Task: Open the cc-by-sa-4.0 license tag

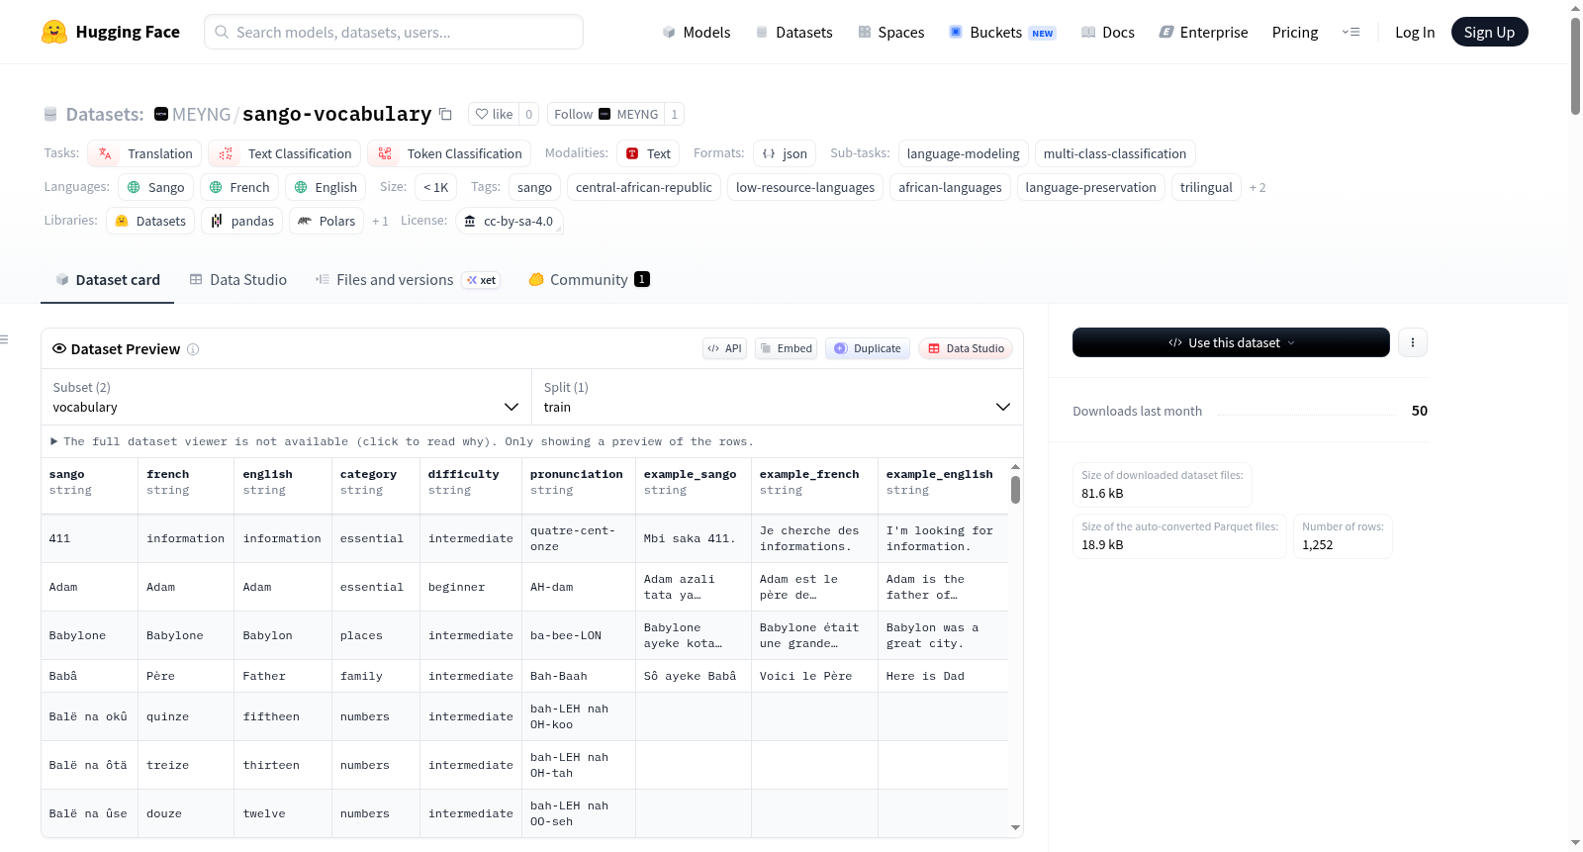Action: click(509, 221)
